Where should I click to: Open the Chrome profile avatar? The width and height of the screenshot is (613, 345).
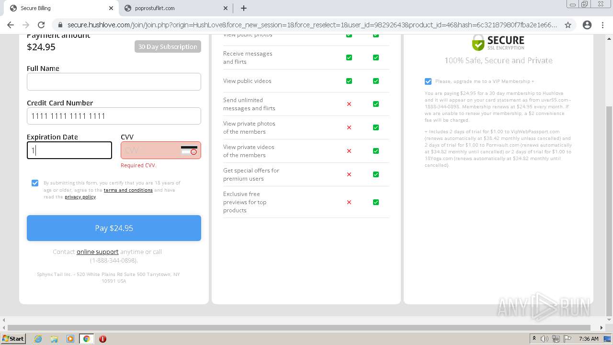tap(587, 25)
